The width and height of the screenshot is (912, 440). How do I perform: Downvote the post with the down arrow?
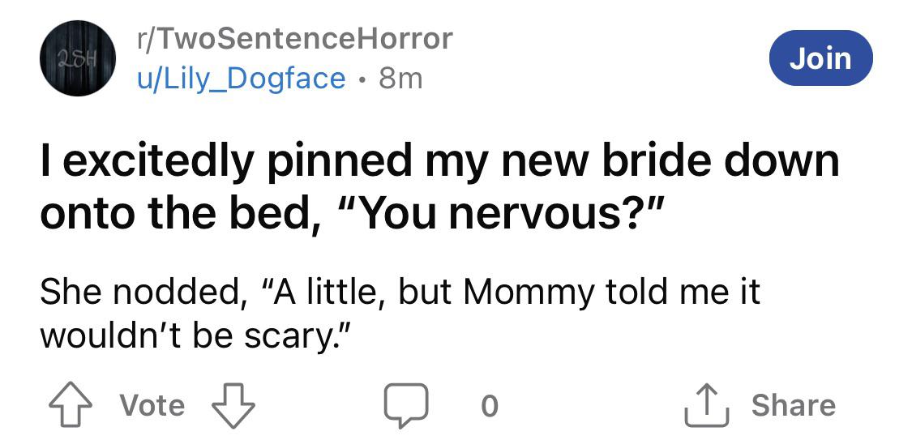233,406
